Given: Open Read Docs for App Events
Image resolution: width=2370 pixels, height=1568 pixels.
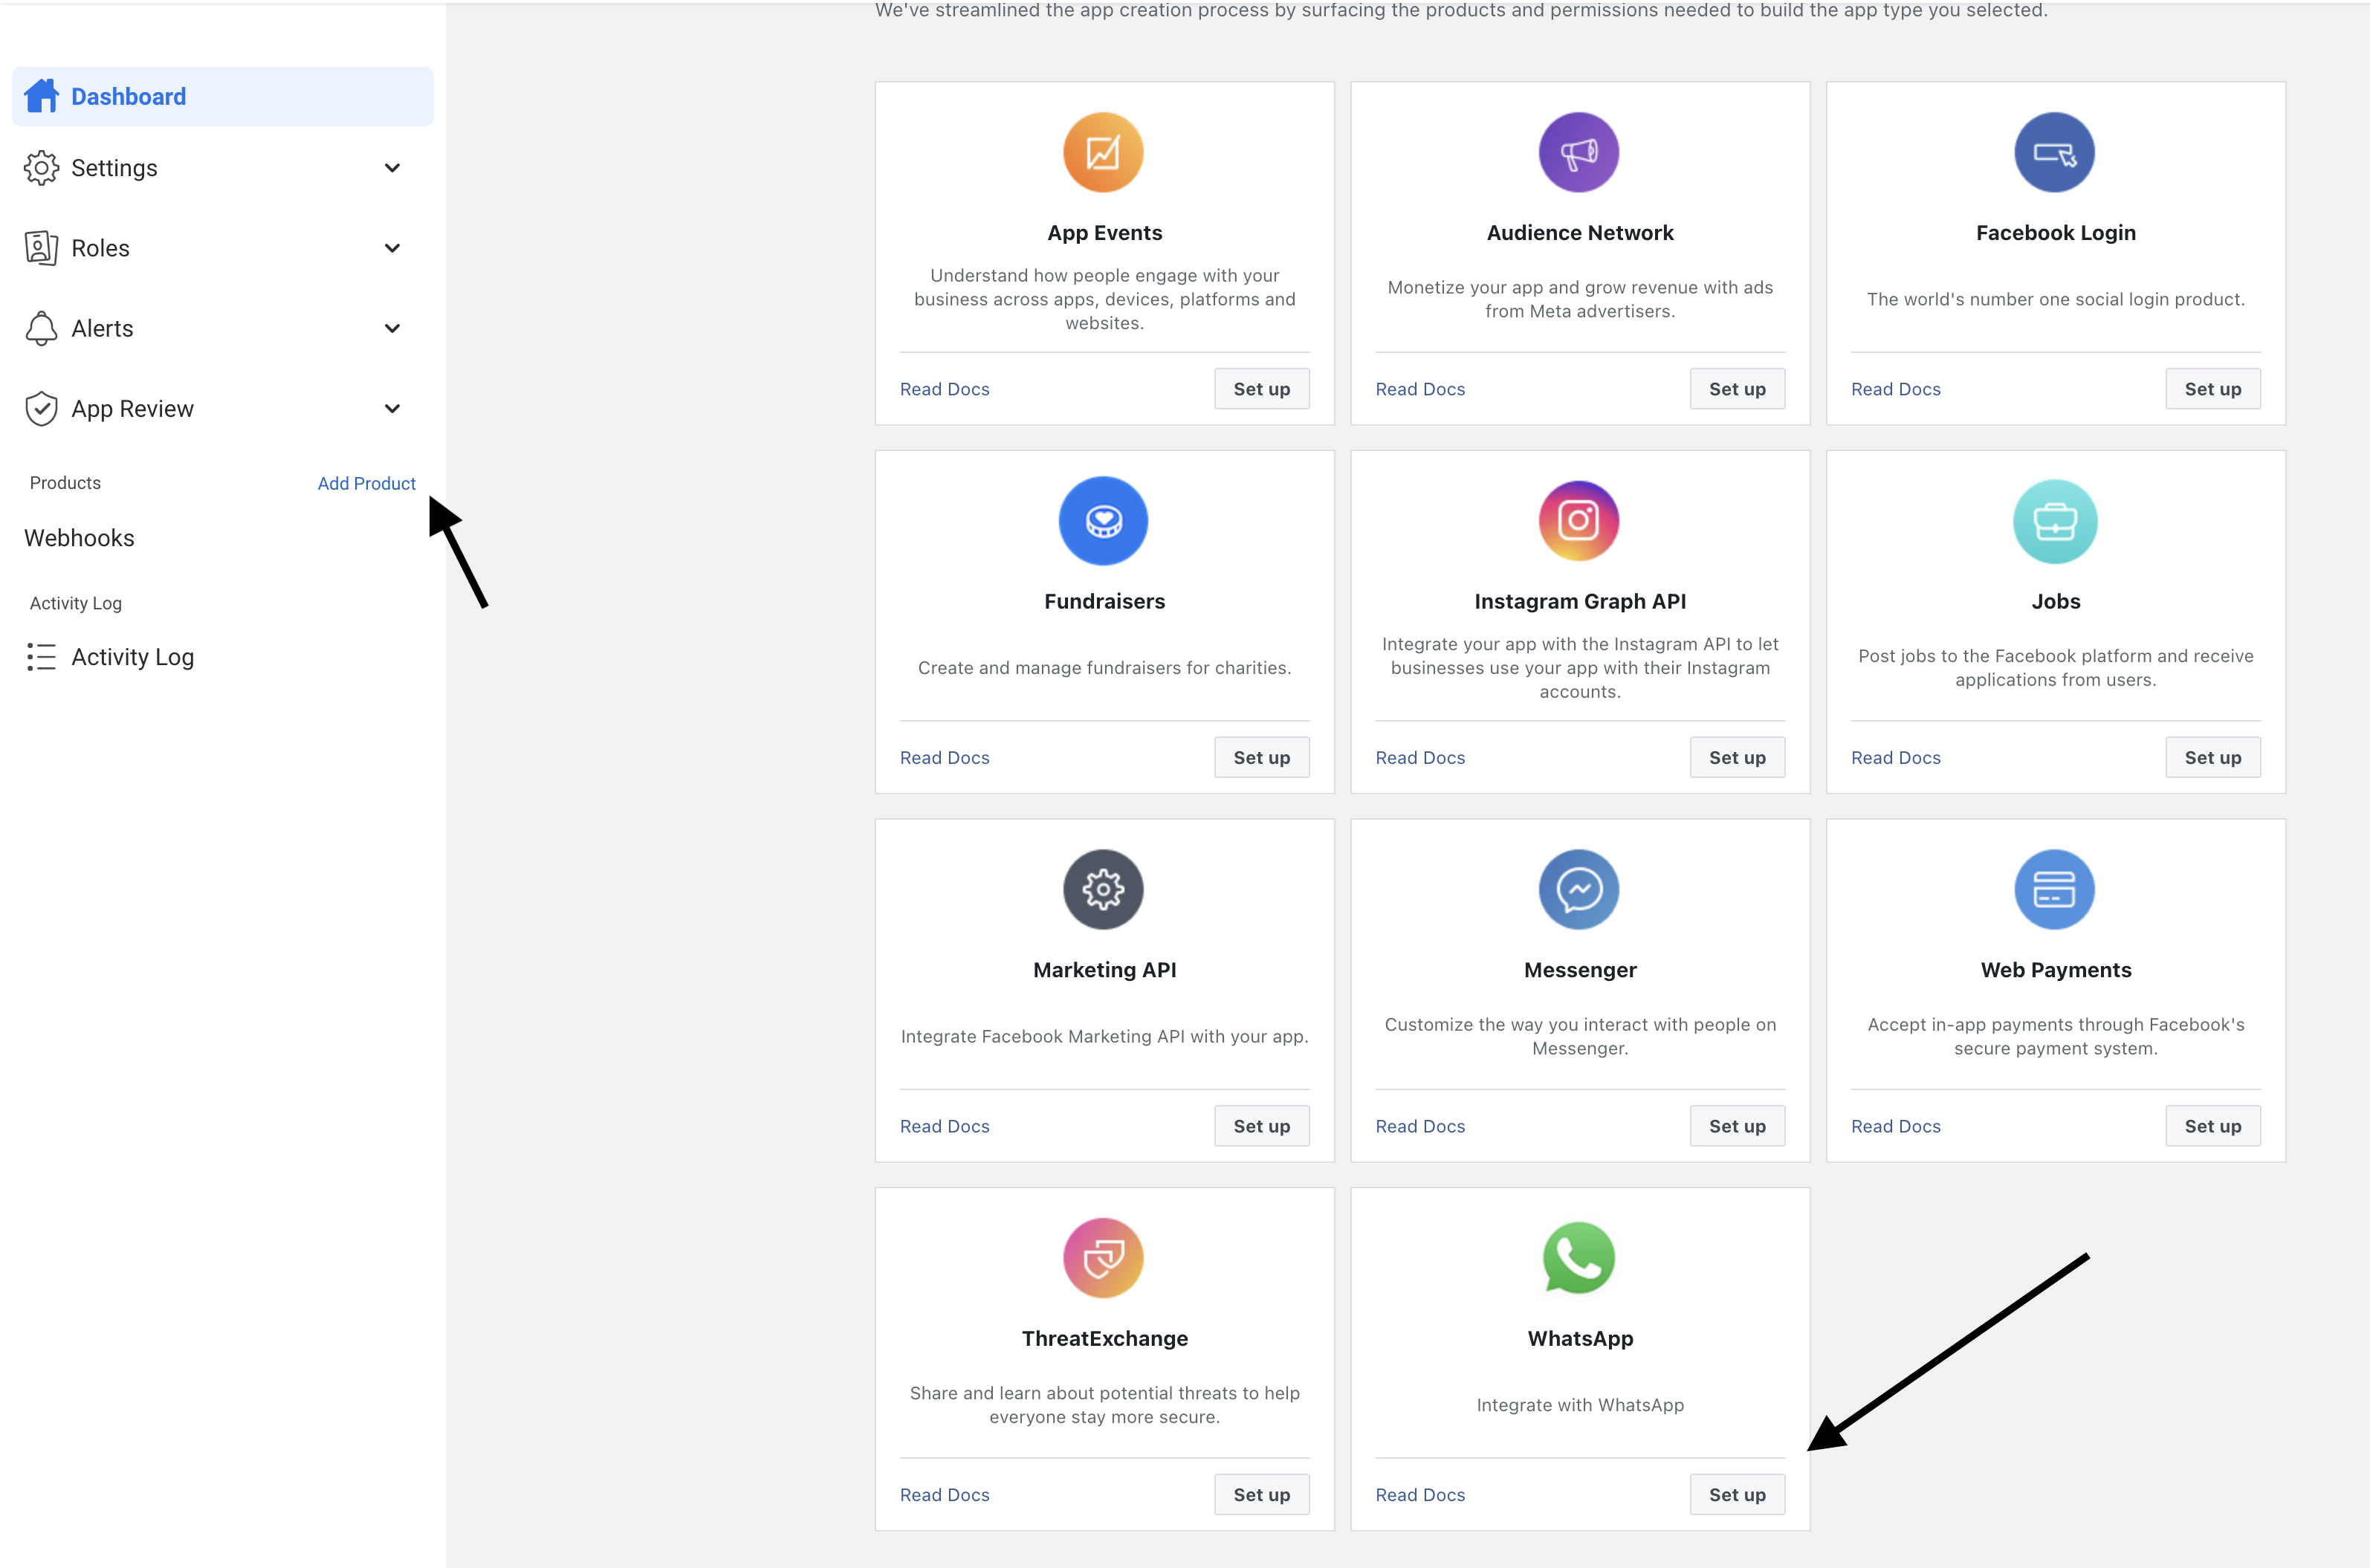Looking at the screenshot, I should tap(944, 389).
